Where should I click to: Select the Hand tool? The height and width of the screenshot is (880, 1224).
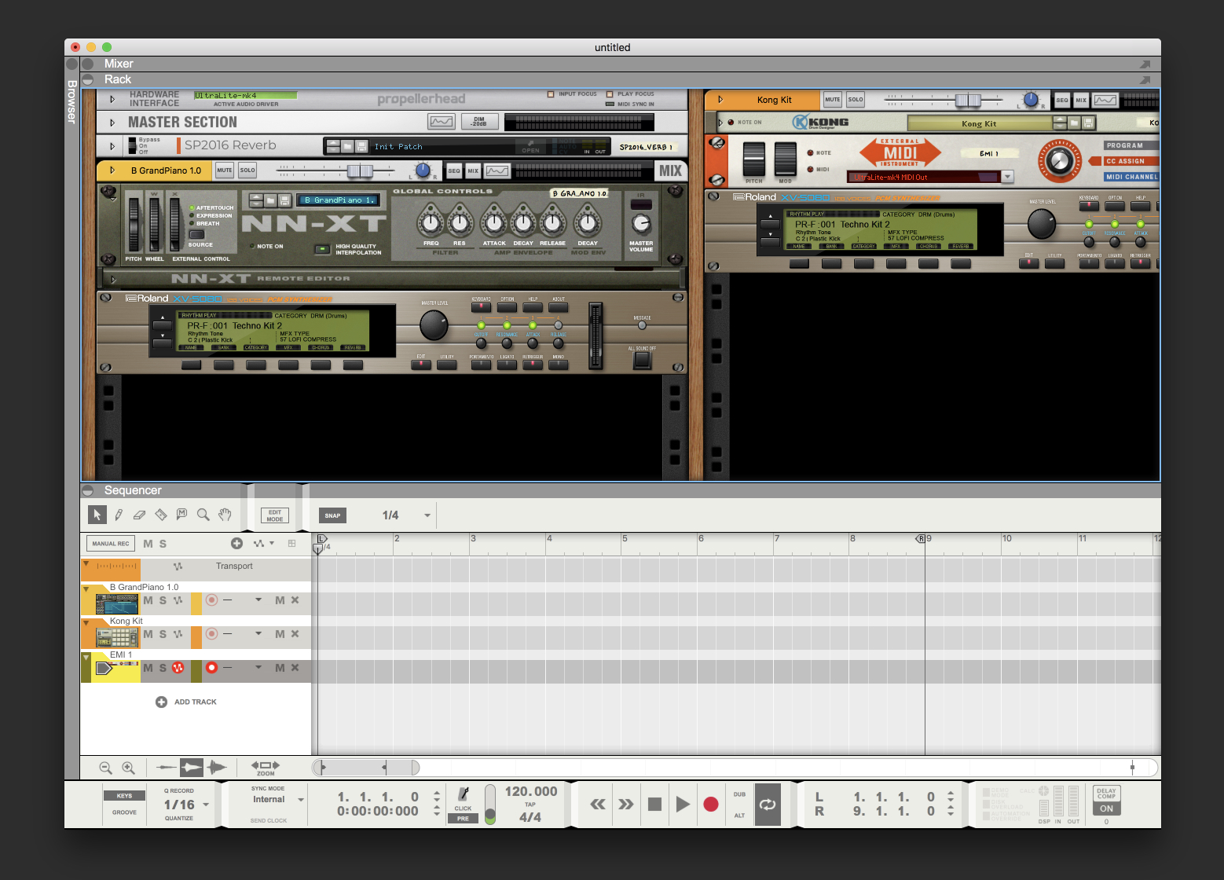coord(225,515)
